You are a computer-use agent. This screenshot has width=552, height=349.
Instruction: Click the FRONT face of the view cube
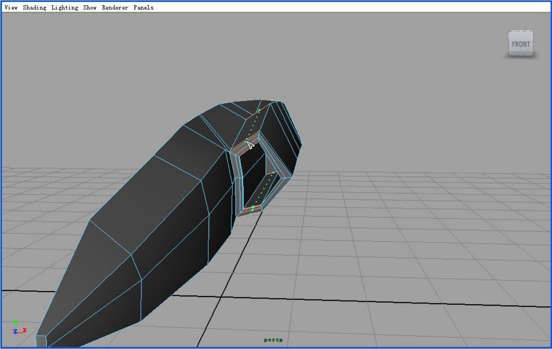(x=521, y=43)
